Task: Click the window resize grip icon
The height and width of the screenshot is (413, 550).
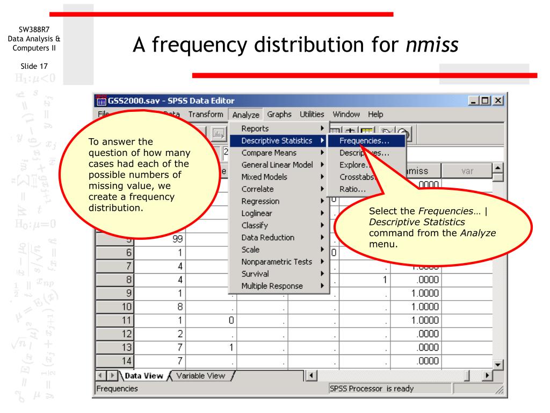Action: [x=498, y=389]
